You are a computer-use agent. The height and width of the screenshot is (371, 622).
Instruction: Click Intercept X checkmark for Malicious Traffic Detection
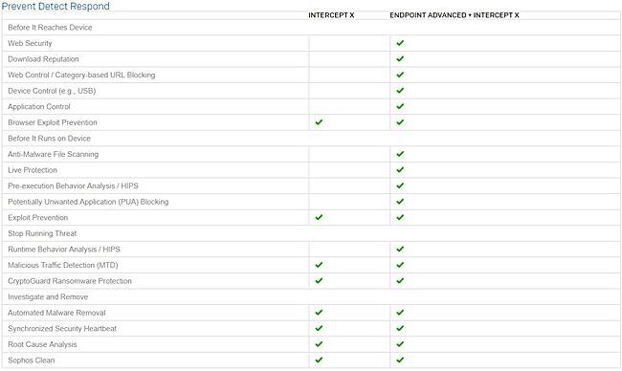tap(319, 265)
